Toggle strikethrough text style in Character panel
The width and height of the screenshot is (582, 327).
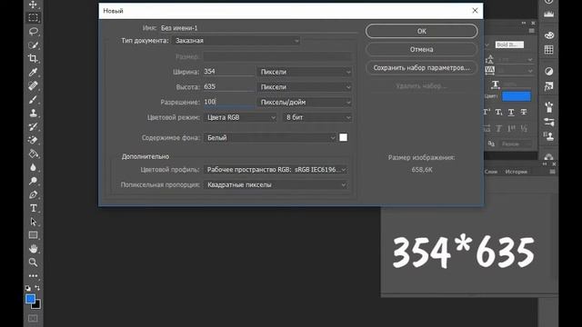pos(524,112)
